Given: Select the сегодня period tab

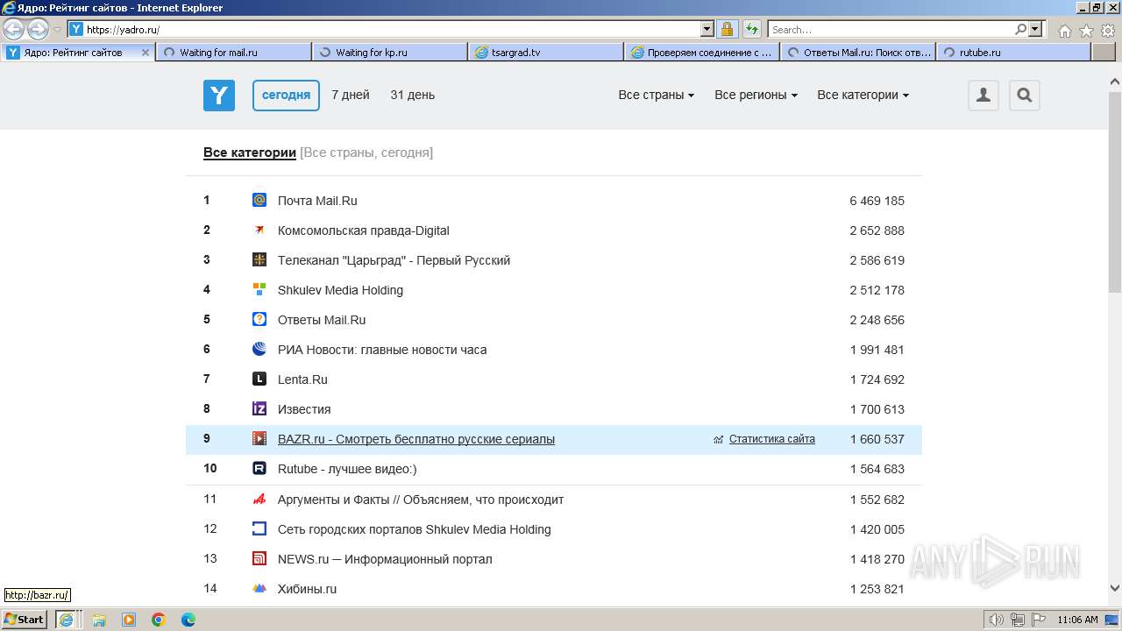Looking at the screenshot, I should click(x=286, y=95).
